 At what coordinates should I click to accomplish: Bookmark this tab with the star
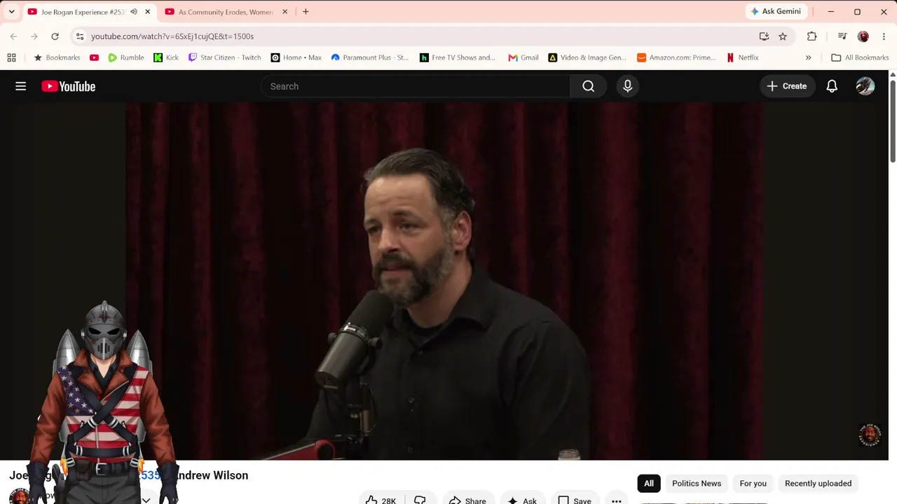tap(783, 36)
